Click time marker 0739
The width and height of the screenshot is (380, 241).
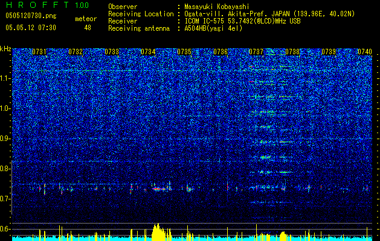(329, 52)
